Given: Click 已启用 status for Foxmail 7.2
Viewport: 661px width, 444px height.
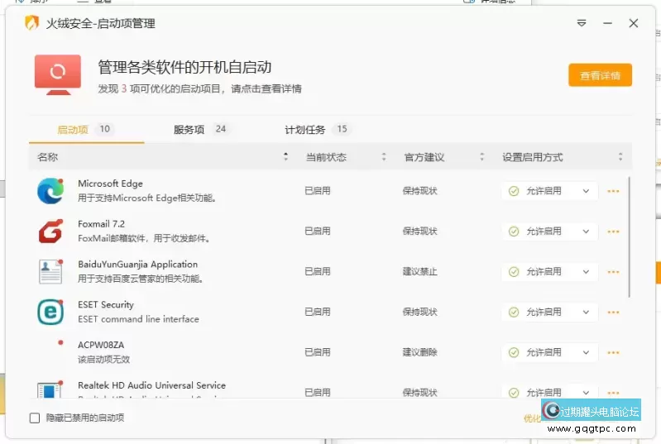Looking at the screenshot, I should 318,232.
